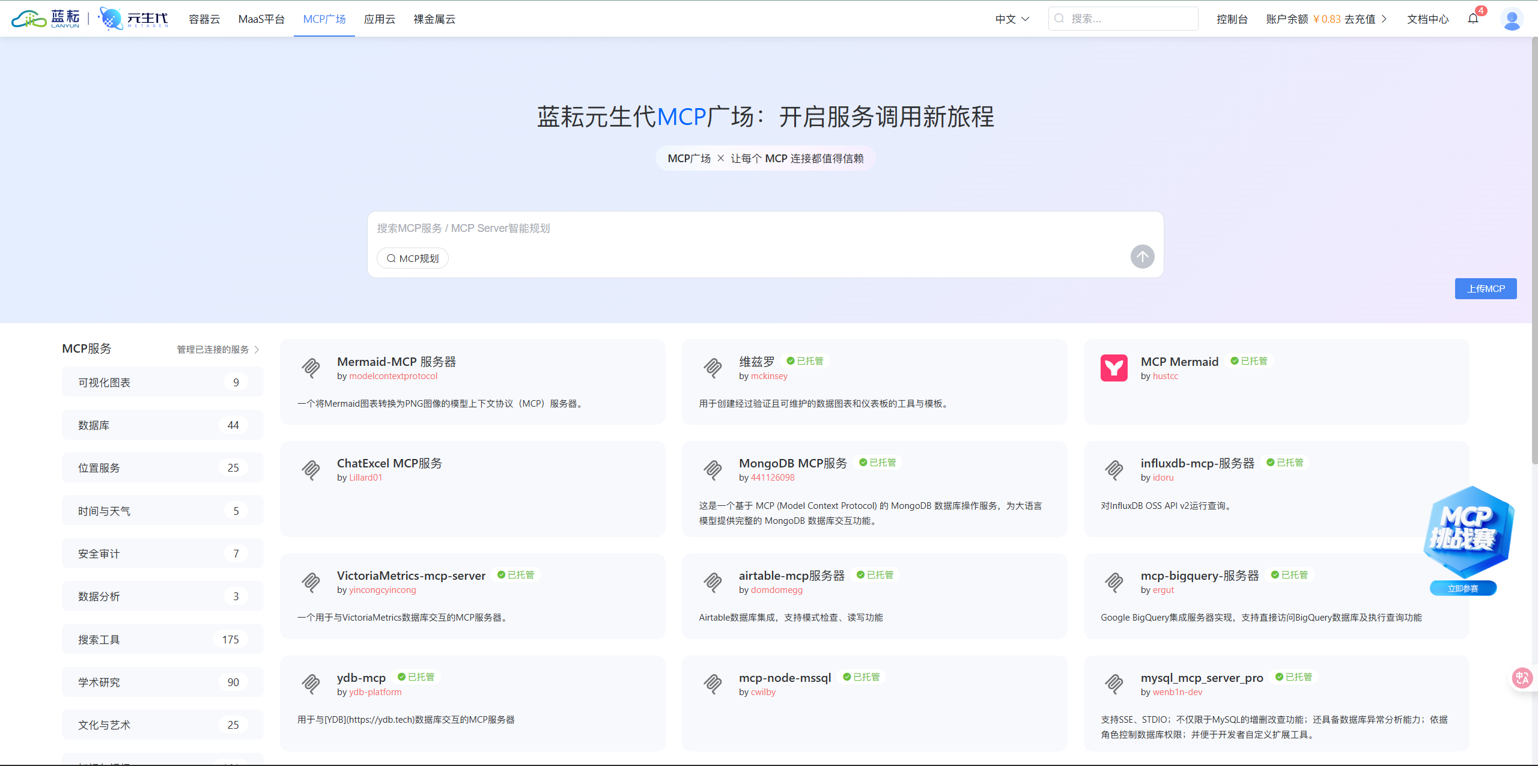The image size is (1538, 766).
Task: Submit MCP search with arrow button
Action: coord(1142,257)
